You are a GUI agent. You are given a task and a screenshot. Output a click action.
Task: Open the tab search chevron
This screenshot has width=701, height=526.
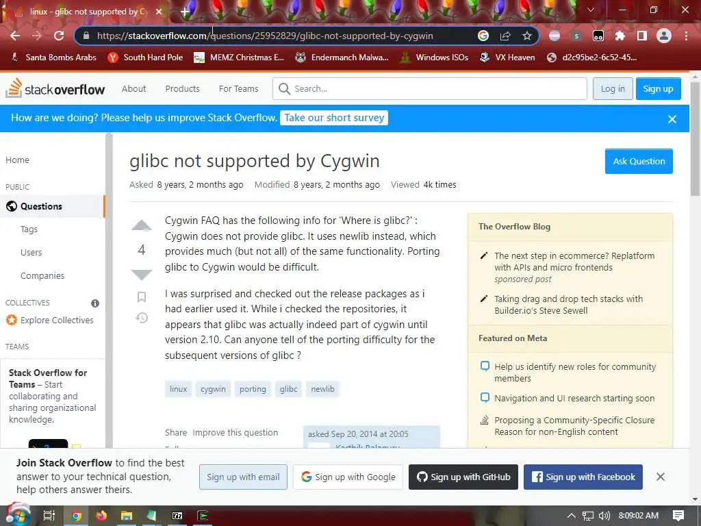(591, 10)
